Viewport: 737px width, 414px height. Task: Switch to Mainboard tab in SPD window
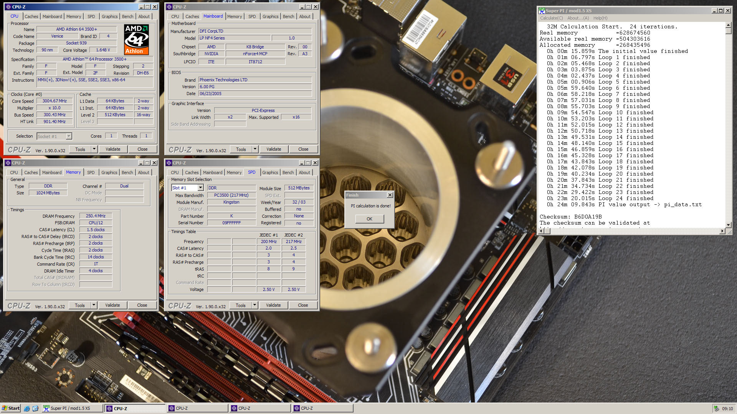pos(213,172)
